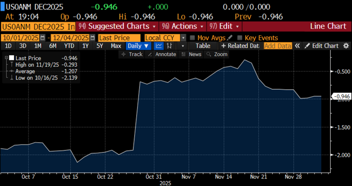The height and width of the screenshot is (186, 352).
Task: Select the 1M range tab
Action: [x=38, y=46]
